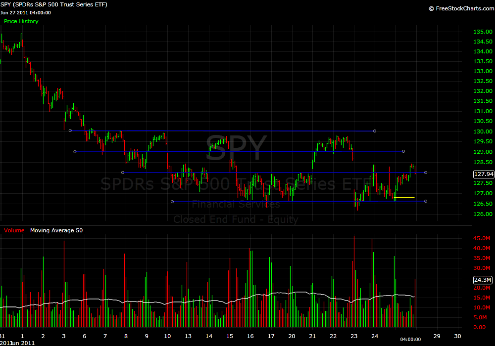Click the June 30 date axis label
This screenshot has width=495, height=346.
[457, 336]
